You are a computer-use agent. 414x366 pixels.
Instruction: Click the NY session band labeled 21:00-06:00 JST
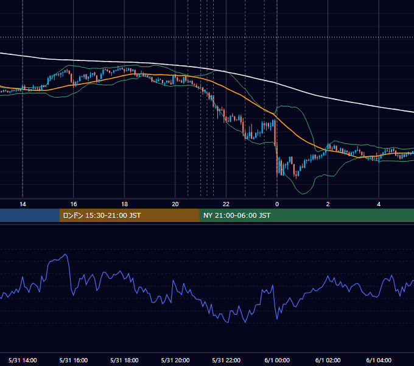pyautogui.click(x=306, y=215)
